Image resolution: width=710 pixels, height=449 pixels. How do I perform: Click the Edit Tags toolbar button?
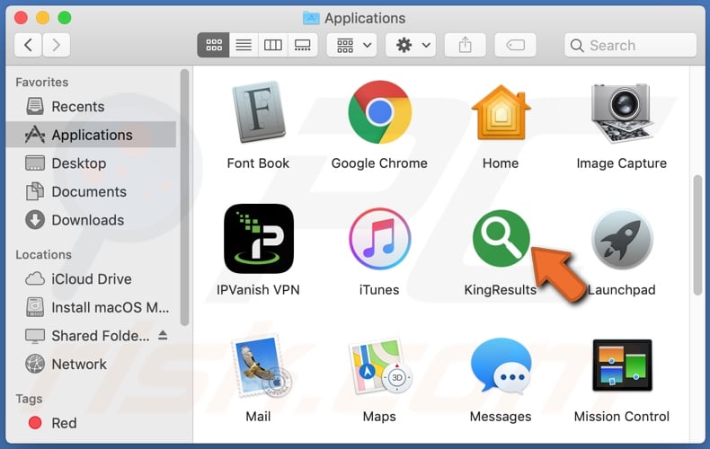pyautogui.click(x=515, y=45)
